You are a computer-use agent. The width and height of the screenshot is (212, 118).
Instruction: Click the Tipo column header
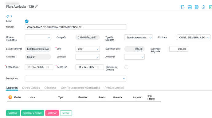pyautogui.click(x=61, y=97)
